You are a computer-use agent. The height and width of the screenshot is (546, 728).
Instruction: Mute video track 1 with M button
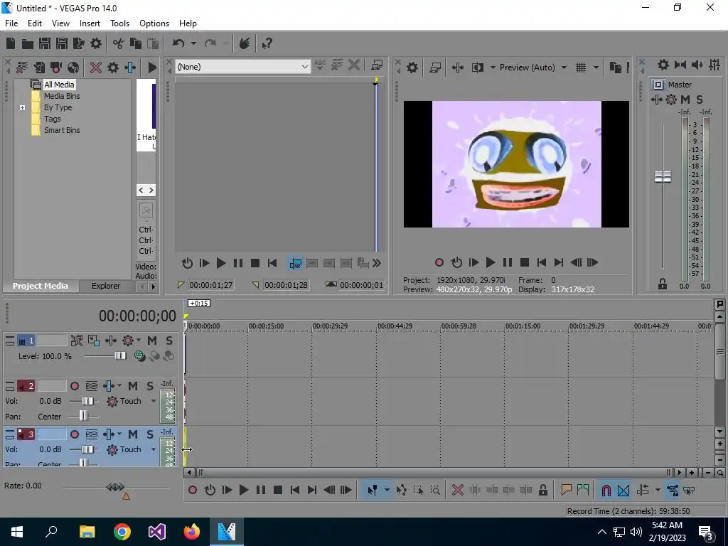point(152,341)
